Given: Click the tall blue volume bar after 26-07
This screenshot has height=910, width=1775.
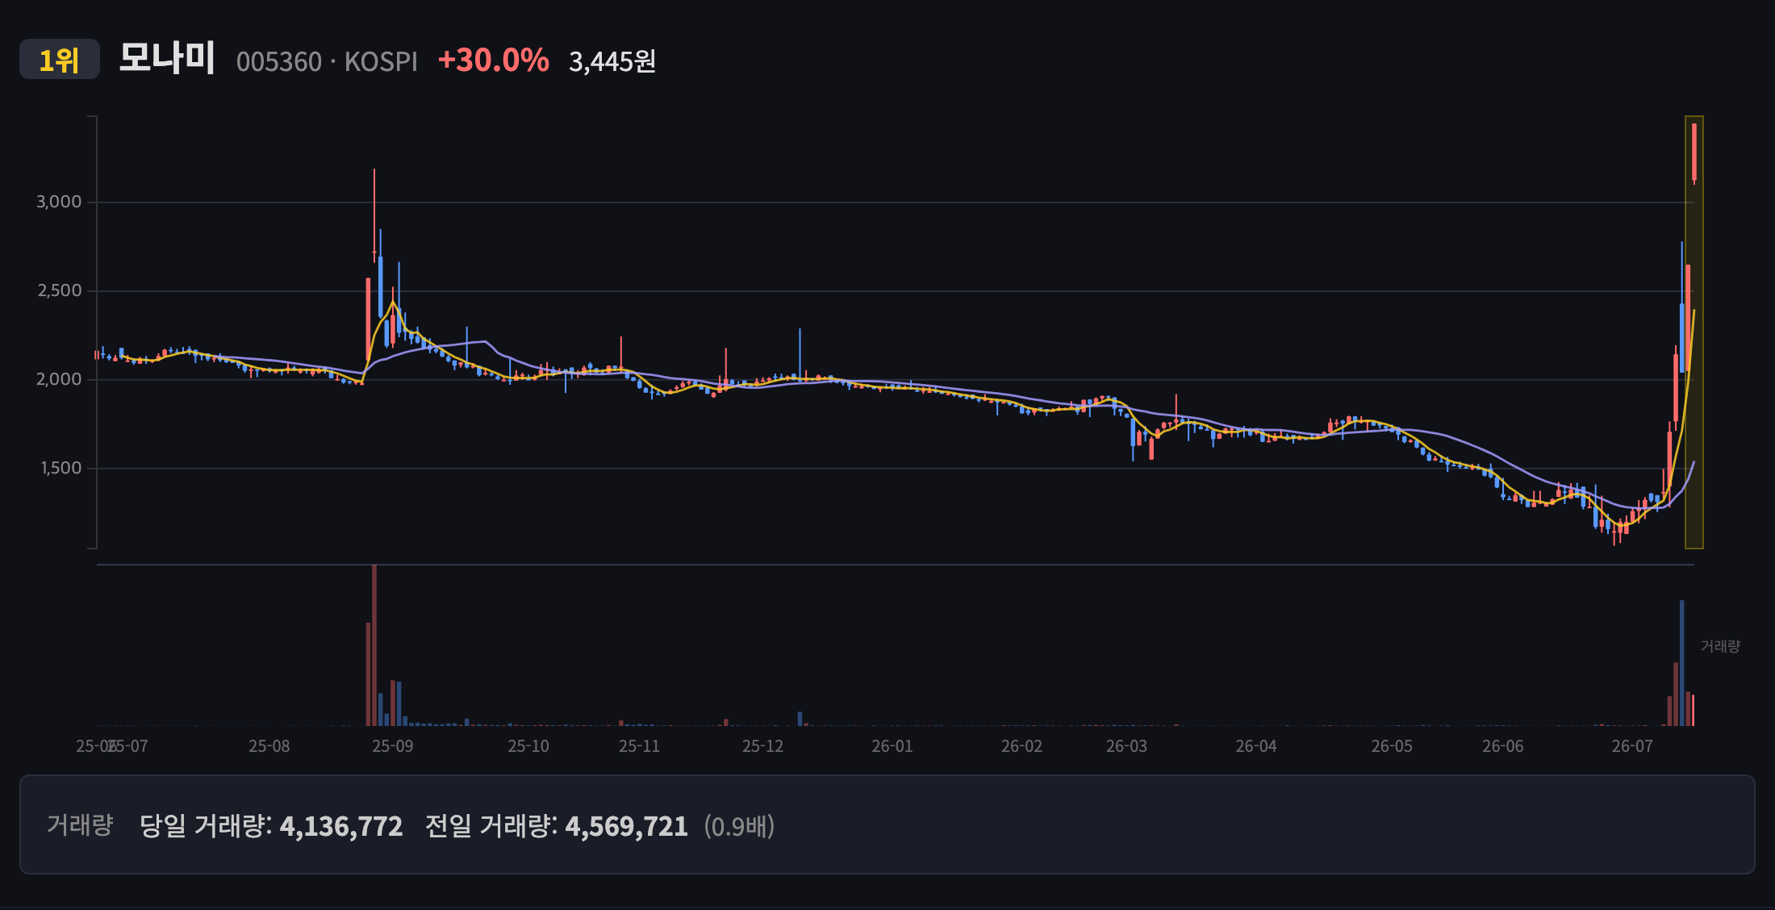Looking at the screenshot, I should [1682, 663].
